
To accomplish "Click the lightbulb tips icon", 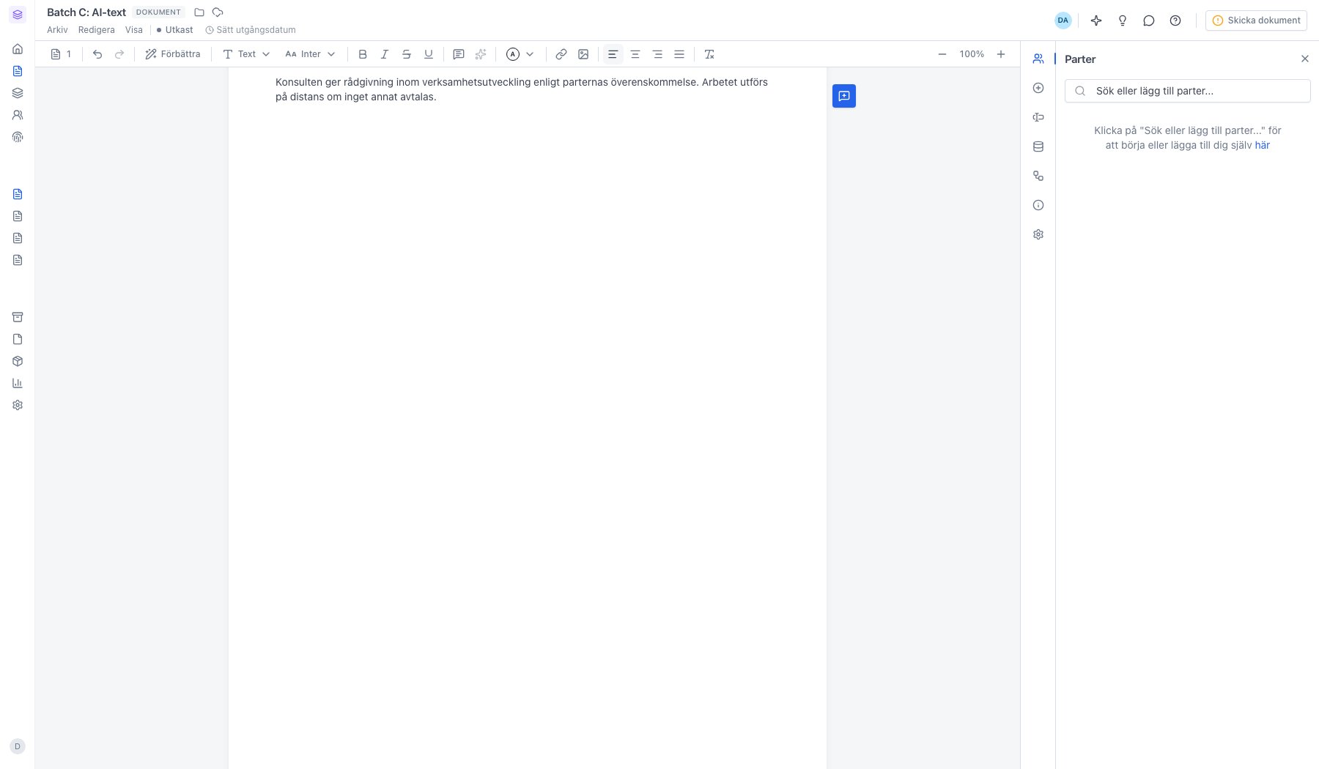I will pos(1123,21).
